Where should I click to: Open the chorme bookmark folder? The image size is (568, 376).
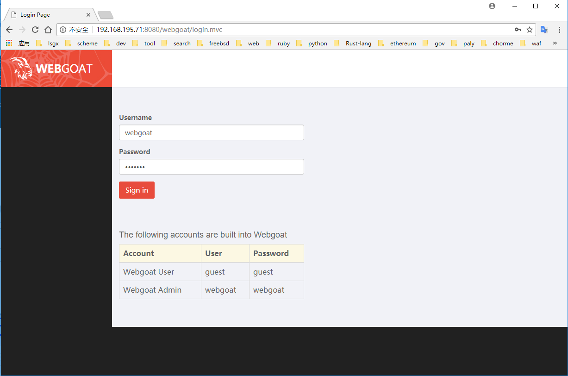click(497, 43)
